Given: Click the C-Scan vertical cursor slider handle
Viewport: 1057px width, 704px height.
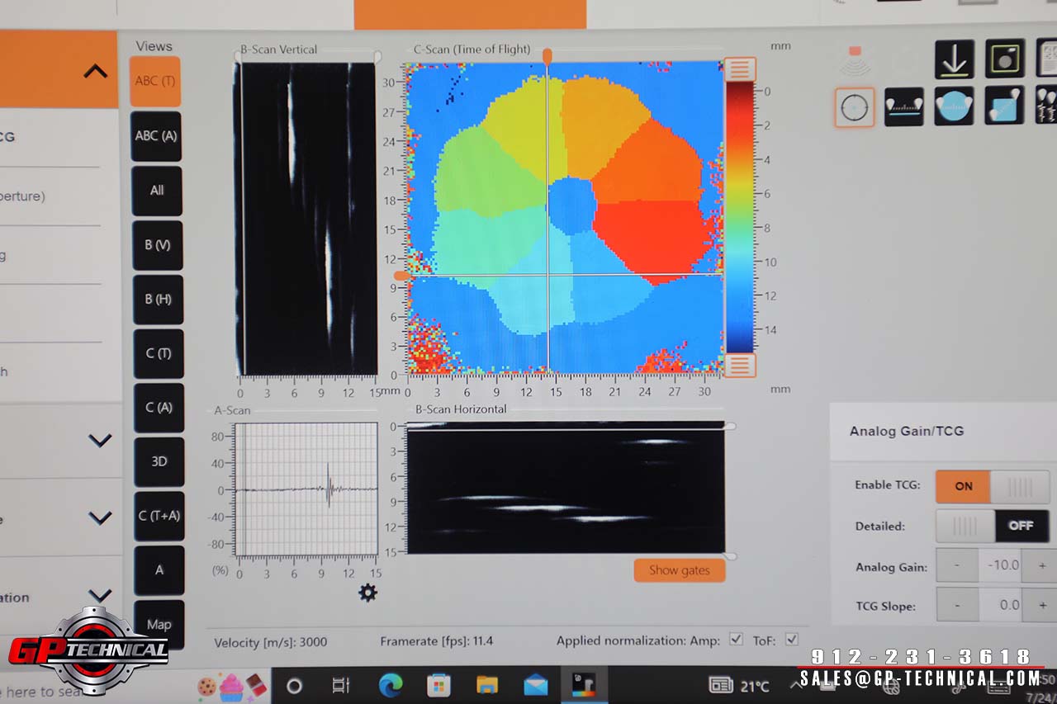Looking at the screenshot, I should click(x=547, y=55).
